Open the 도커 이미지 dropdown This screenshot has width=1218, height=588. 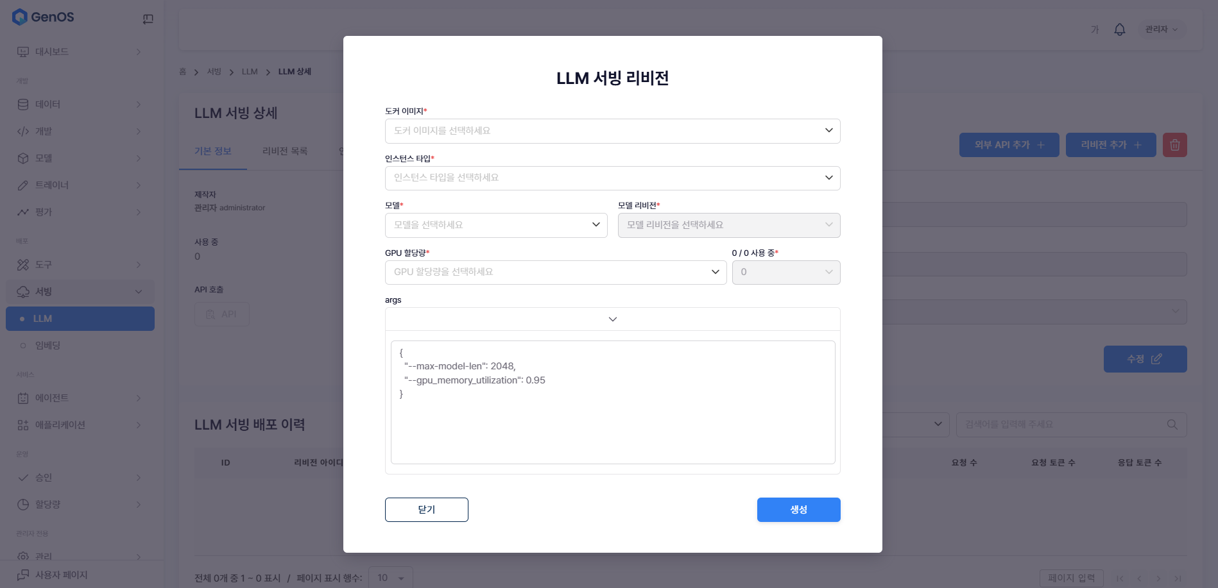(612, 131)
